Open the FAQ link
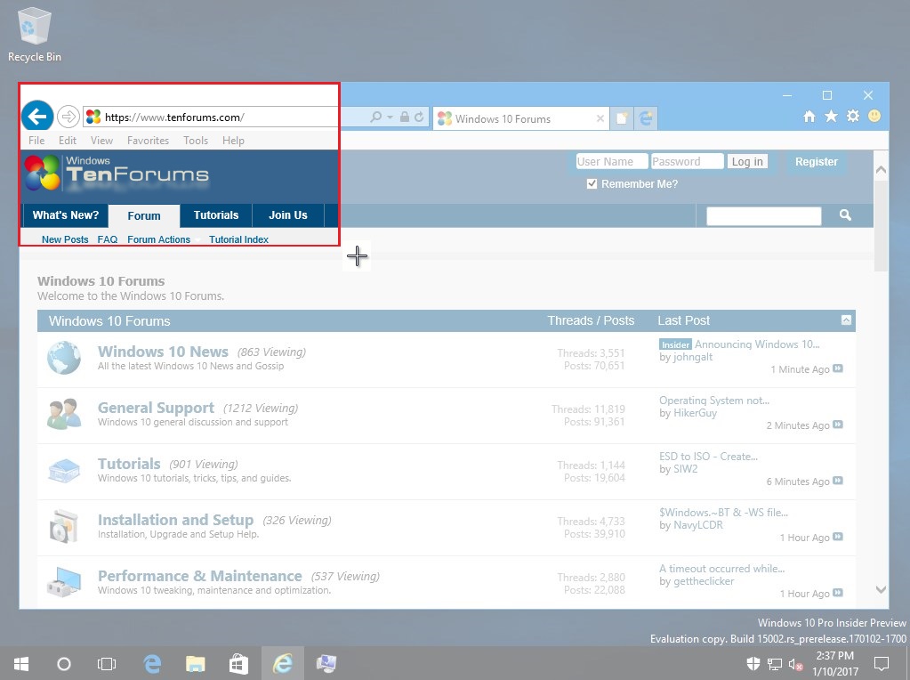The width and height of the screenshot is (910, 680). click(108, 239)
